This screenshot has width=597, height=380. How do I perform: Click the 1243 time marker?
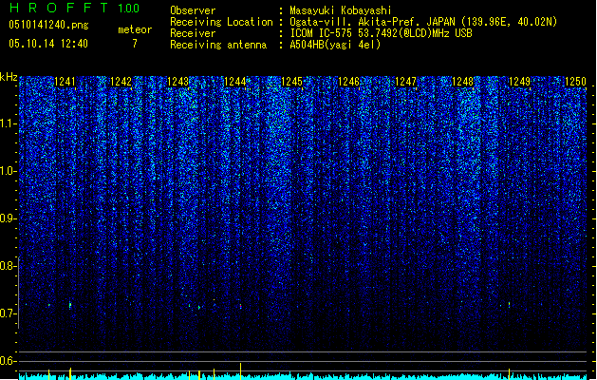(x=178, y=82)
